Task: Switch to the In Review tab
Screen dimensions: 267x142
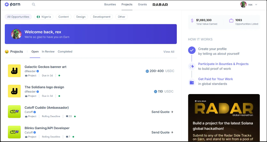Action: pyautogui.click(x=48, y=52)
